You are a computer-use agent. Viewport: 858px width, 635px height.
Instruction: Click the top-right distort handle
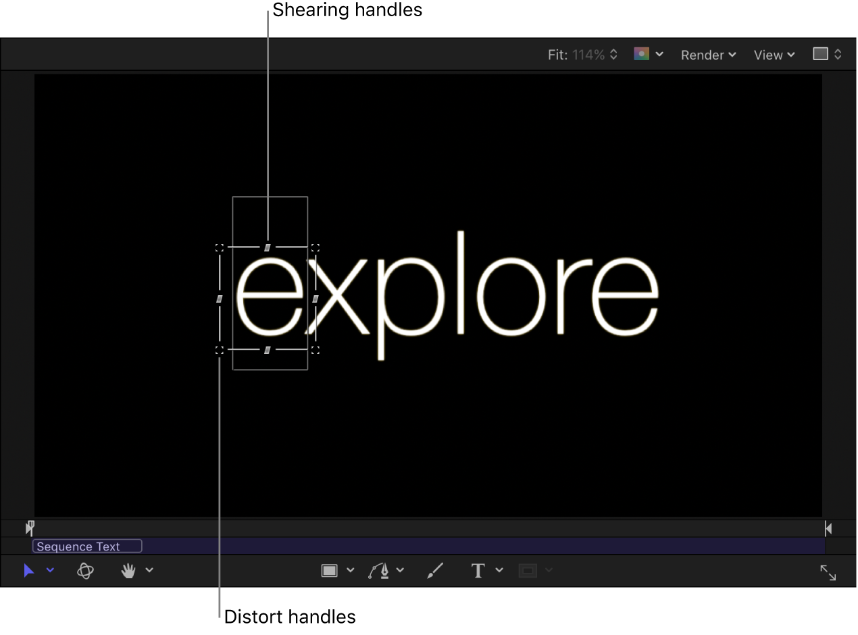(316, 248)
